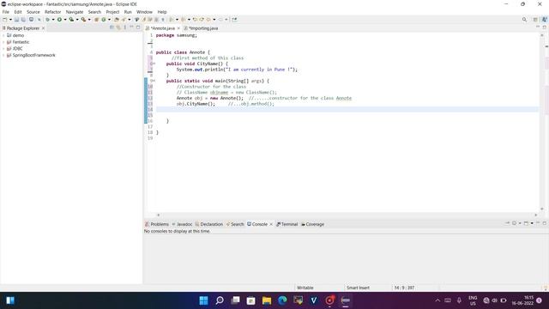Minimize the Package Explorer view

click(131, 27)
